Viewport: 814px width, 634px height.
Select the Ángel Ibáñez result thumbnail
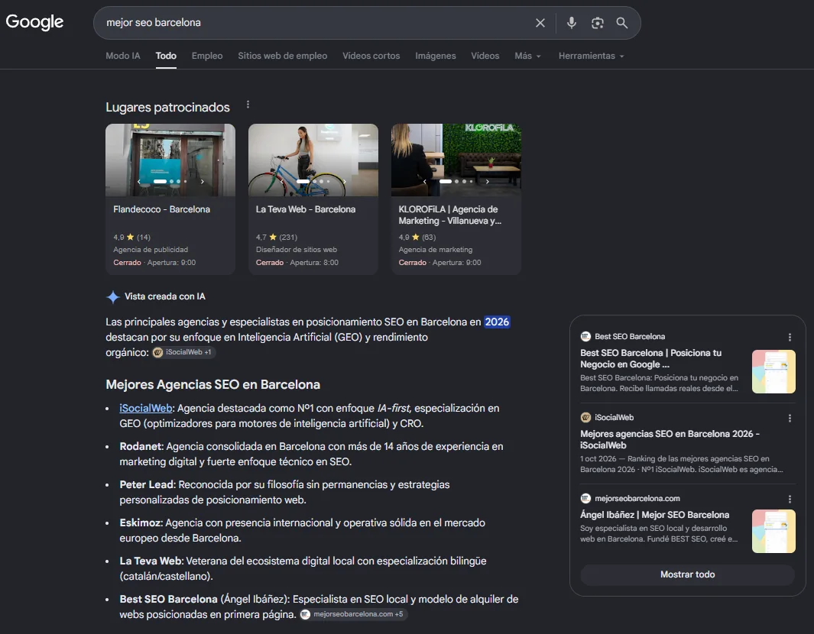[x=773, y=532]
